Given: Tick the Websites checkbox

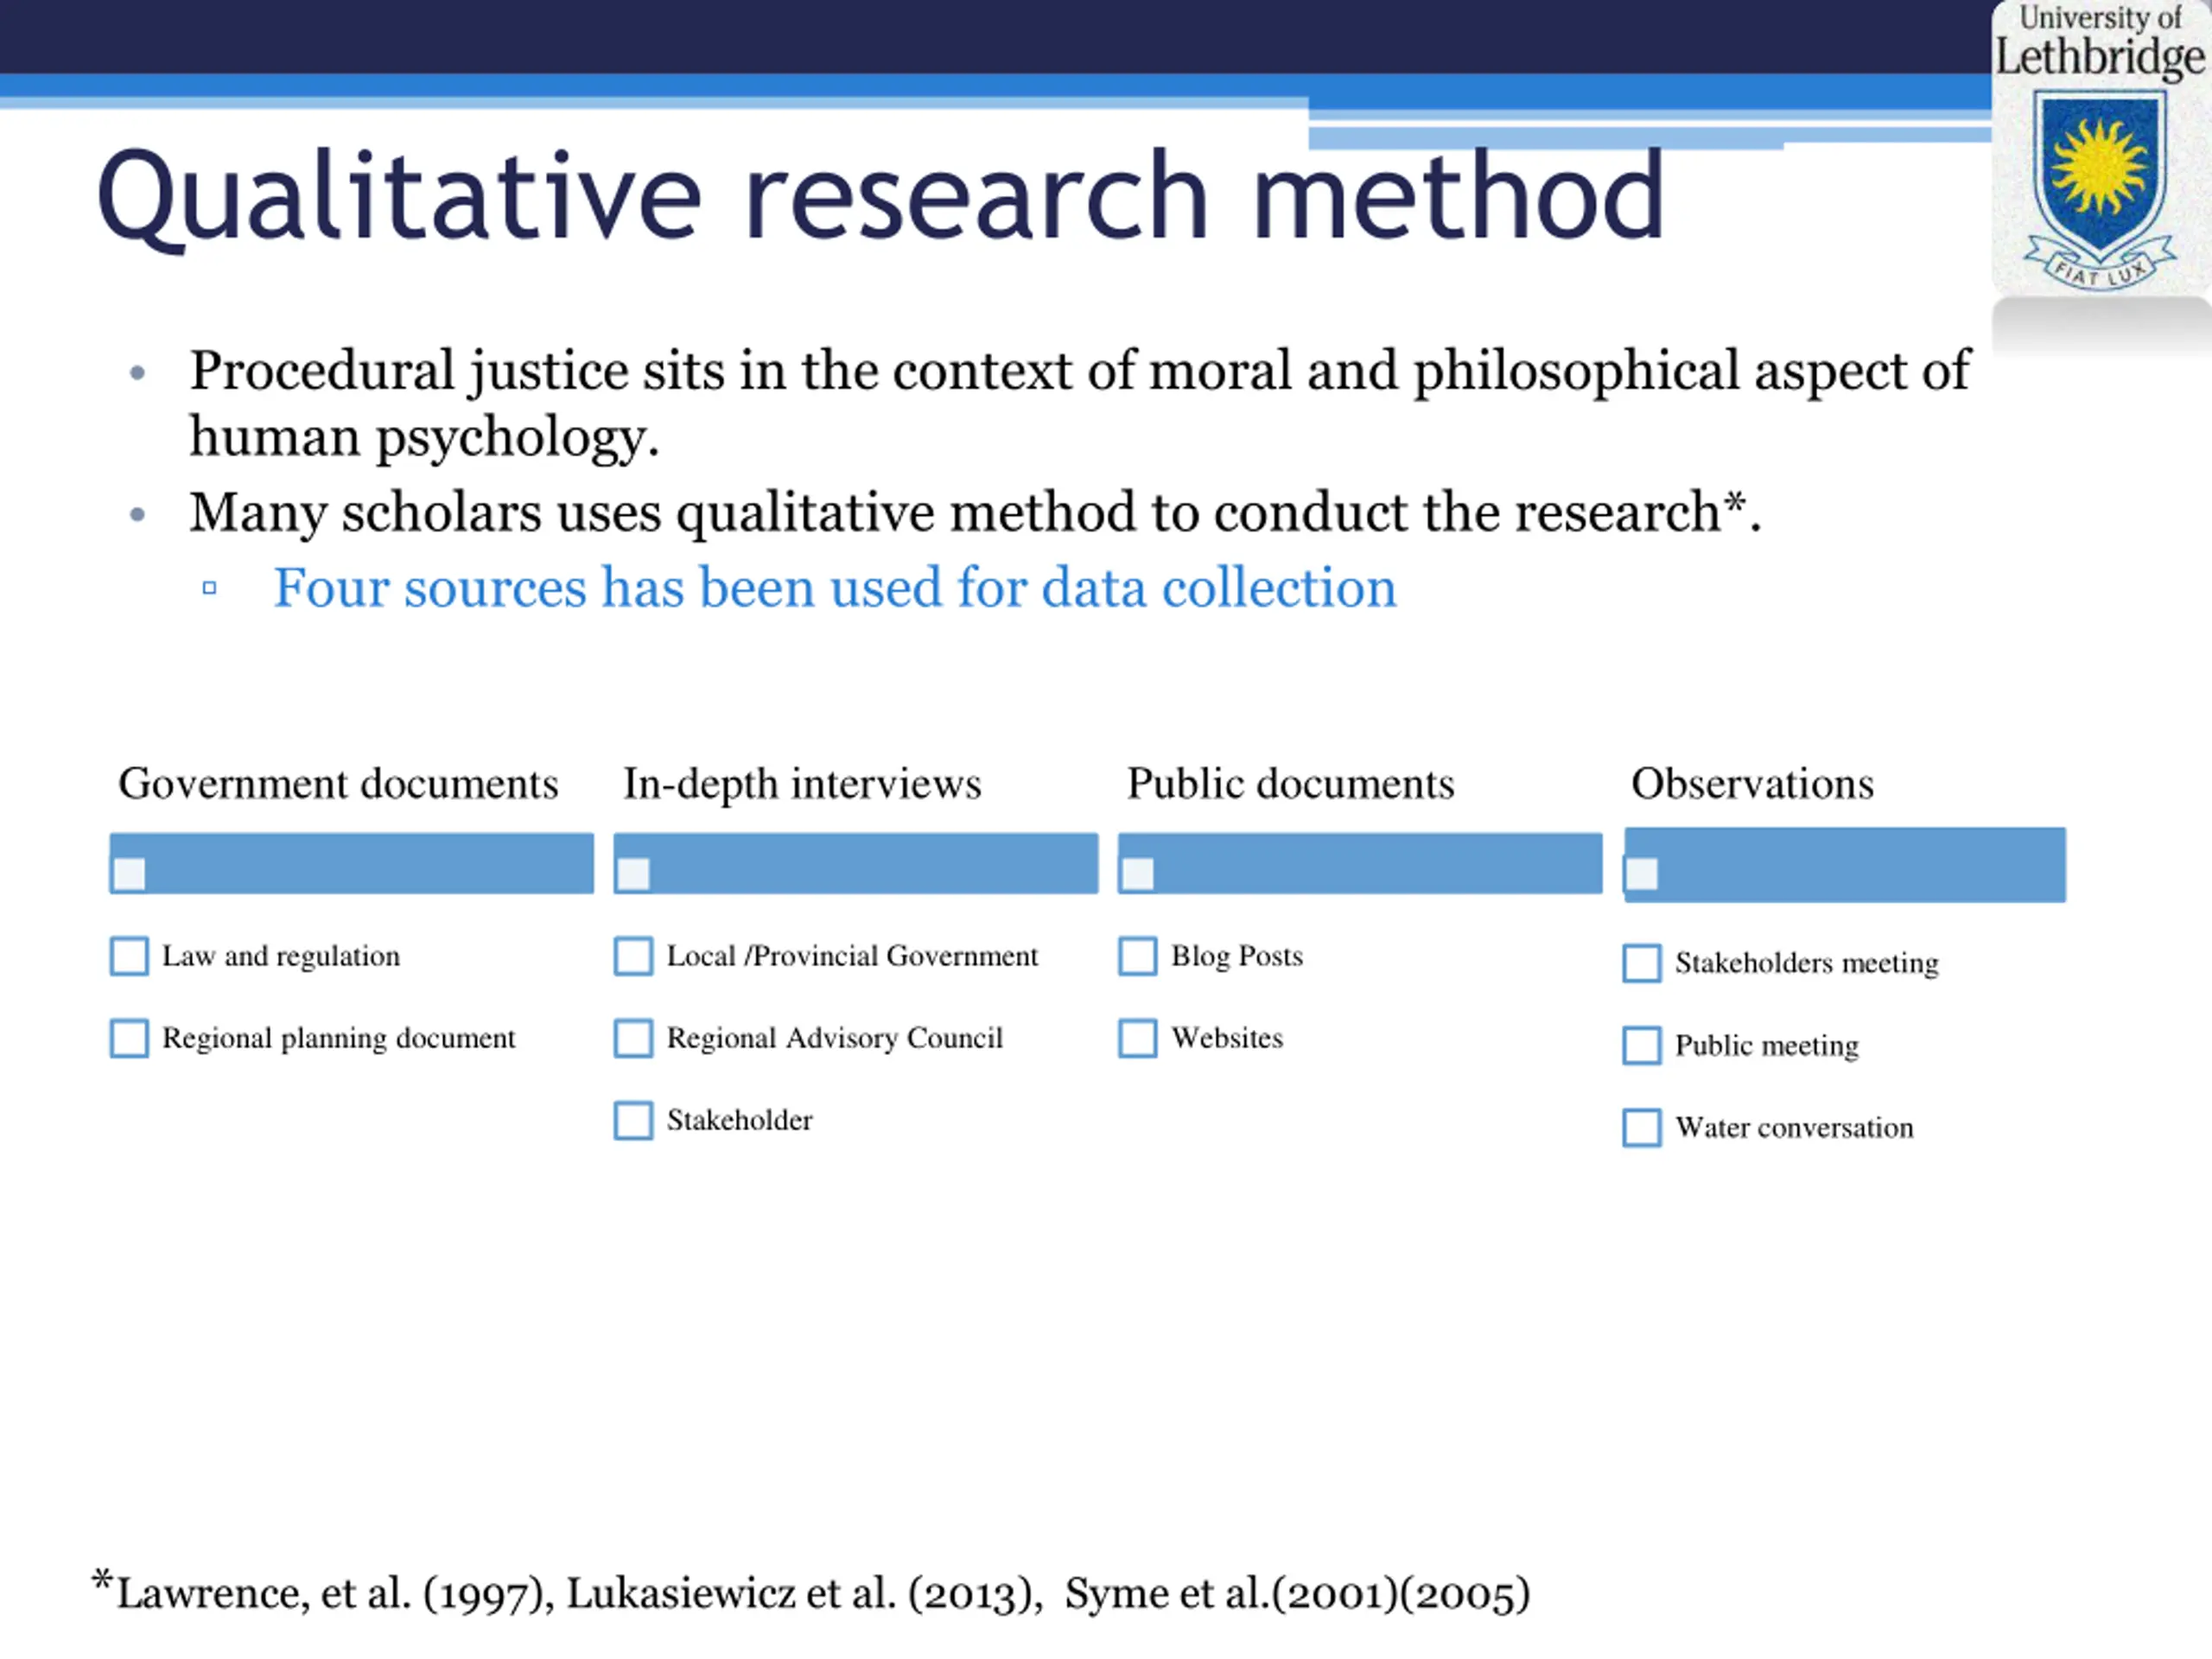Looking at the screenshot, I should click(x=1138, y=1038).
